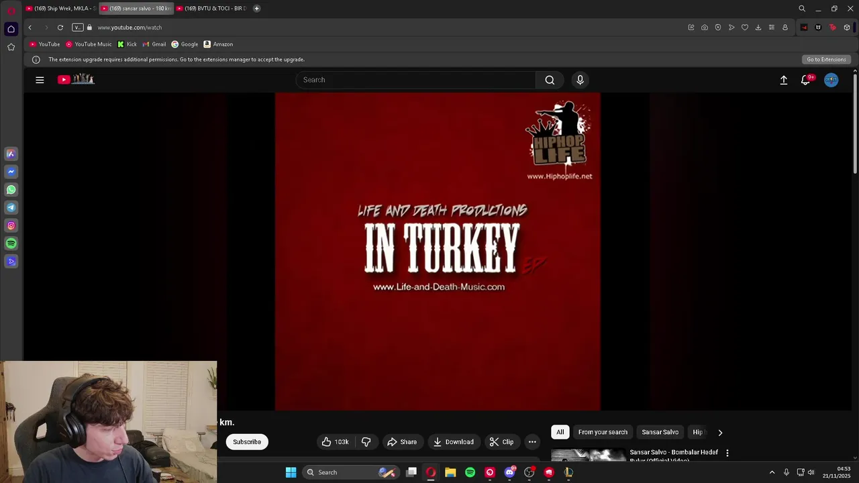Switch to Ship Wrek, MKLA tab

(x=60, y=9)
